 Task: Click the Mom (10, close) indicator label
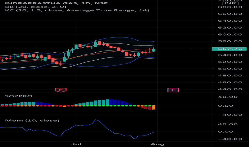(32, 121)
